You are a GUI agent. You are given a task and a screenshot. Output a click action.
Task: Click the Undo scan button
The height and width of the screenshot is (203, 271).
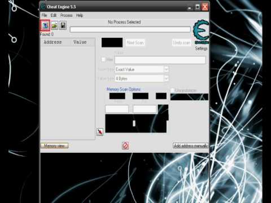pyautogui.click(x=181, y=43)
